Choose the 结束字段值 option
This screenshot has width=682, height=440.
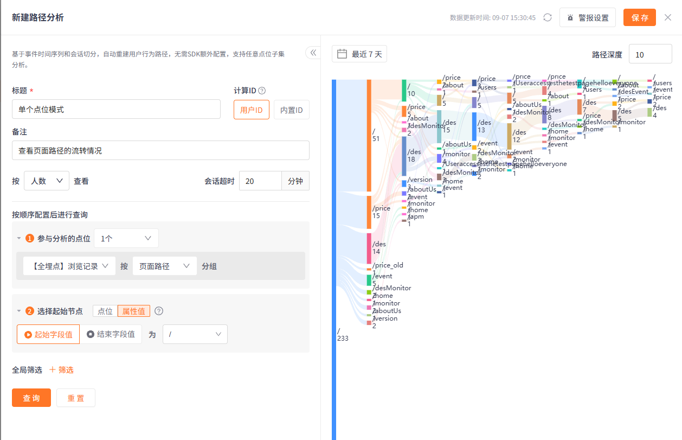click(x=111, y=334)
